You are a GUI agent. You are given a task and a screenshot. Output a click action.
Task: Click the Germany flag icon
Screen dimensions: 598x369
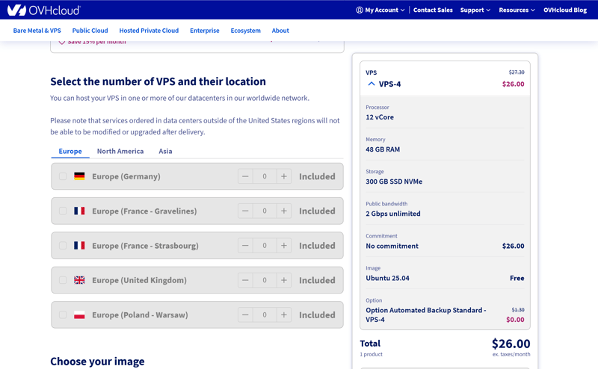(79, 176)
